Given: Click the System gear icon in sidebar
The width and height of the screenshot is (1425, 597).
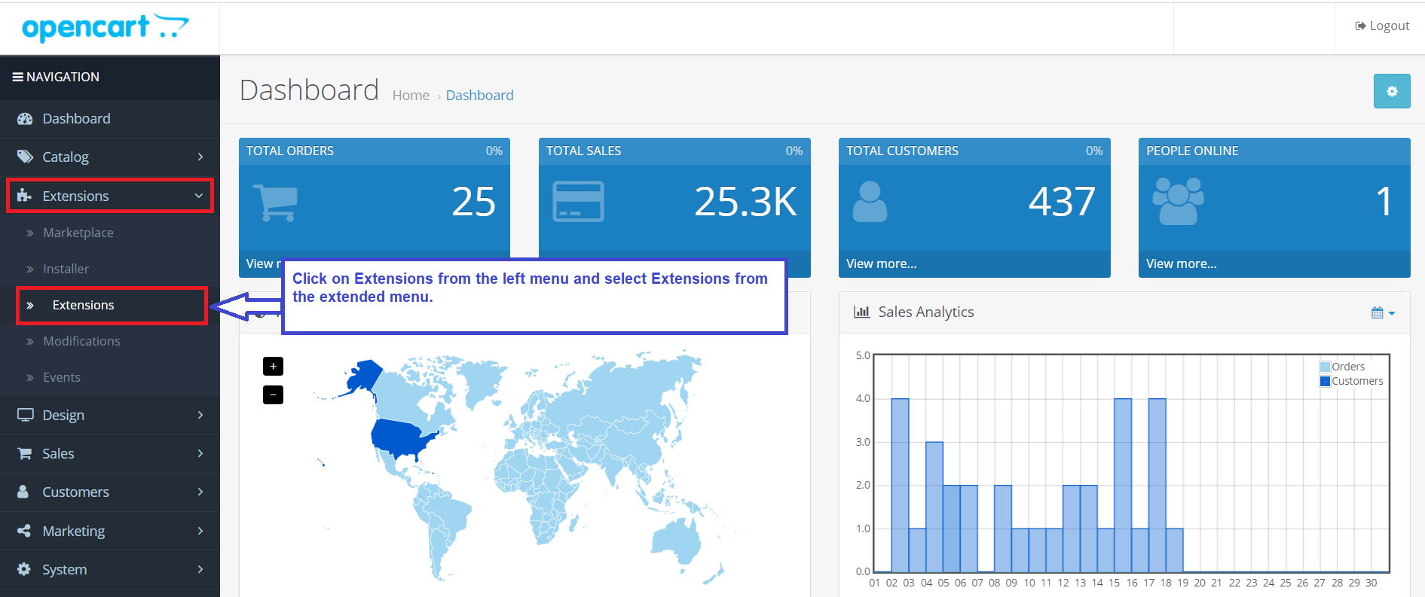Looking at the screenshot, I should [24, 569].
